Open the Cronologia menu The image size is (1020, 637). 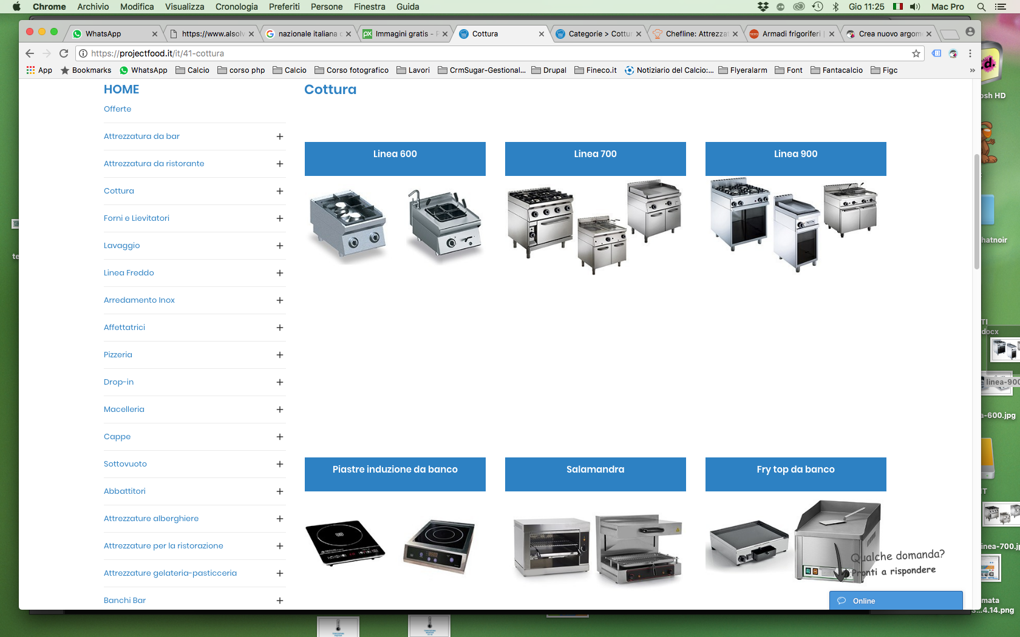(237, 7)
